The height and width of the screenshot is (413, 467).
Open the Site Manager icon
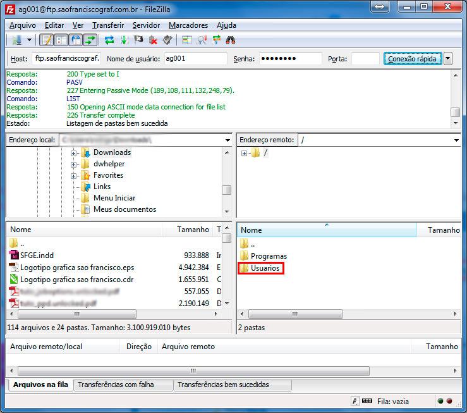point(16,40)
